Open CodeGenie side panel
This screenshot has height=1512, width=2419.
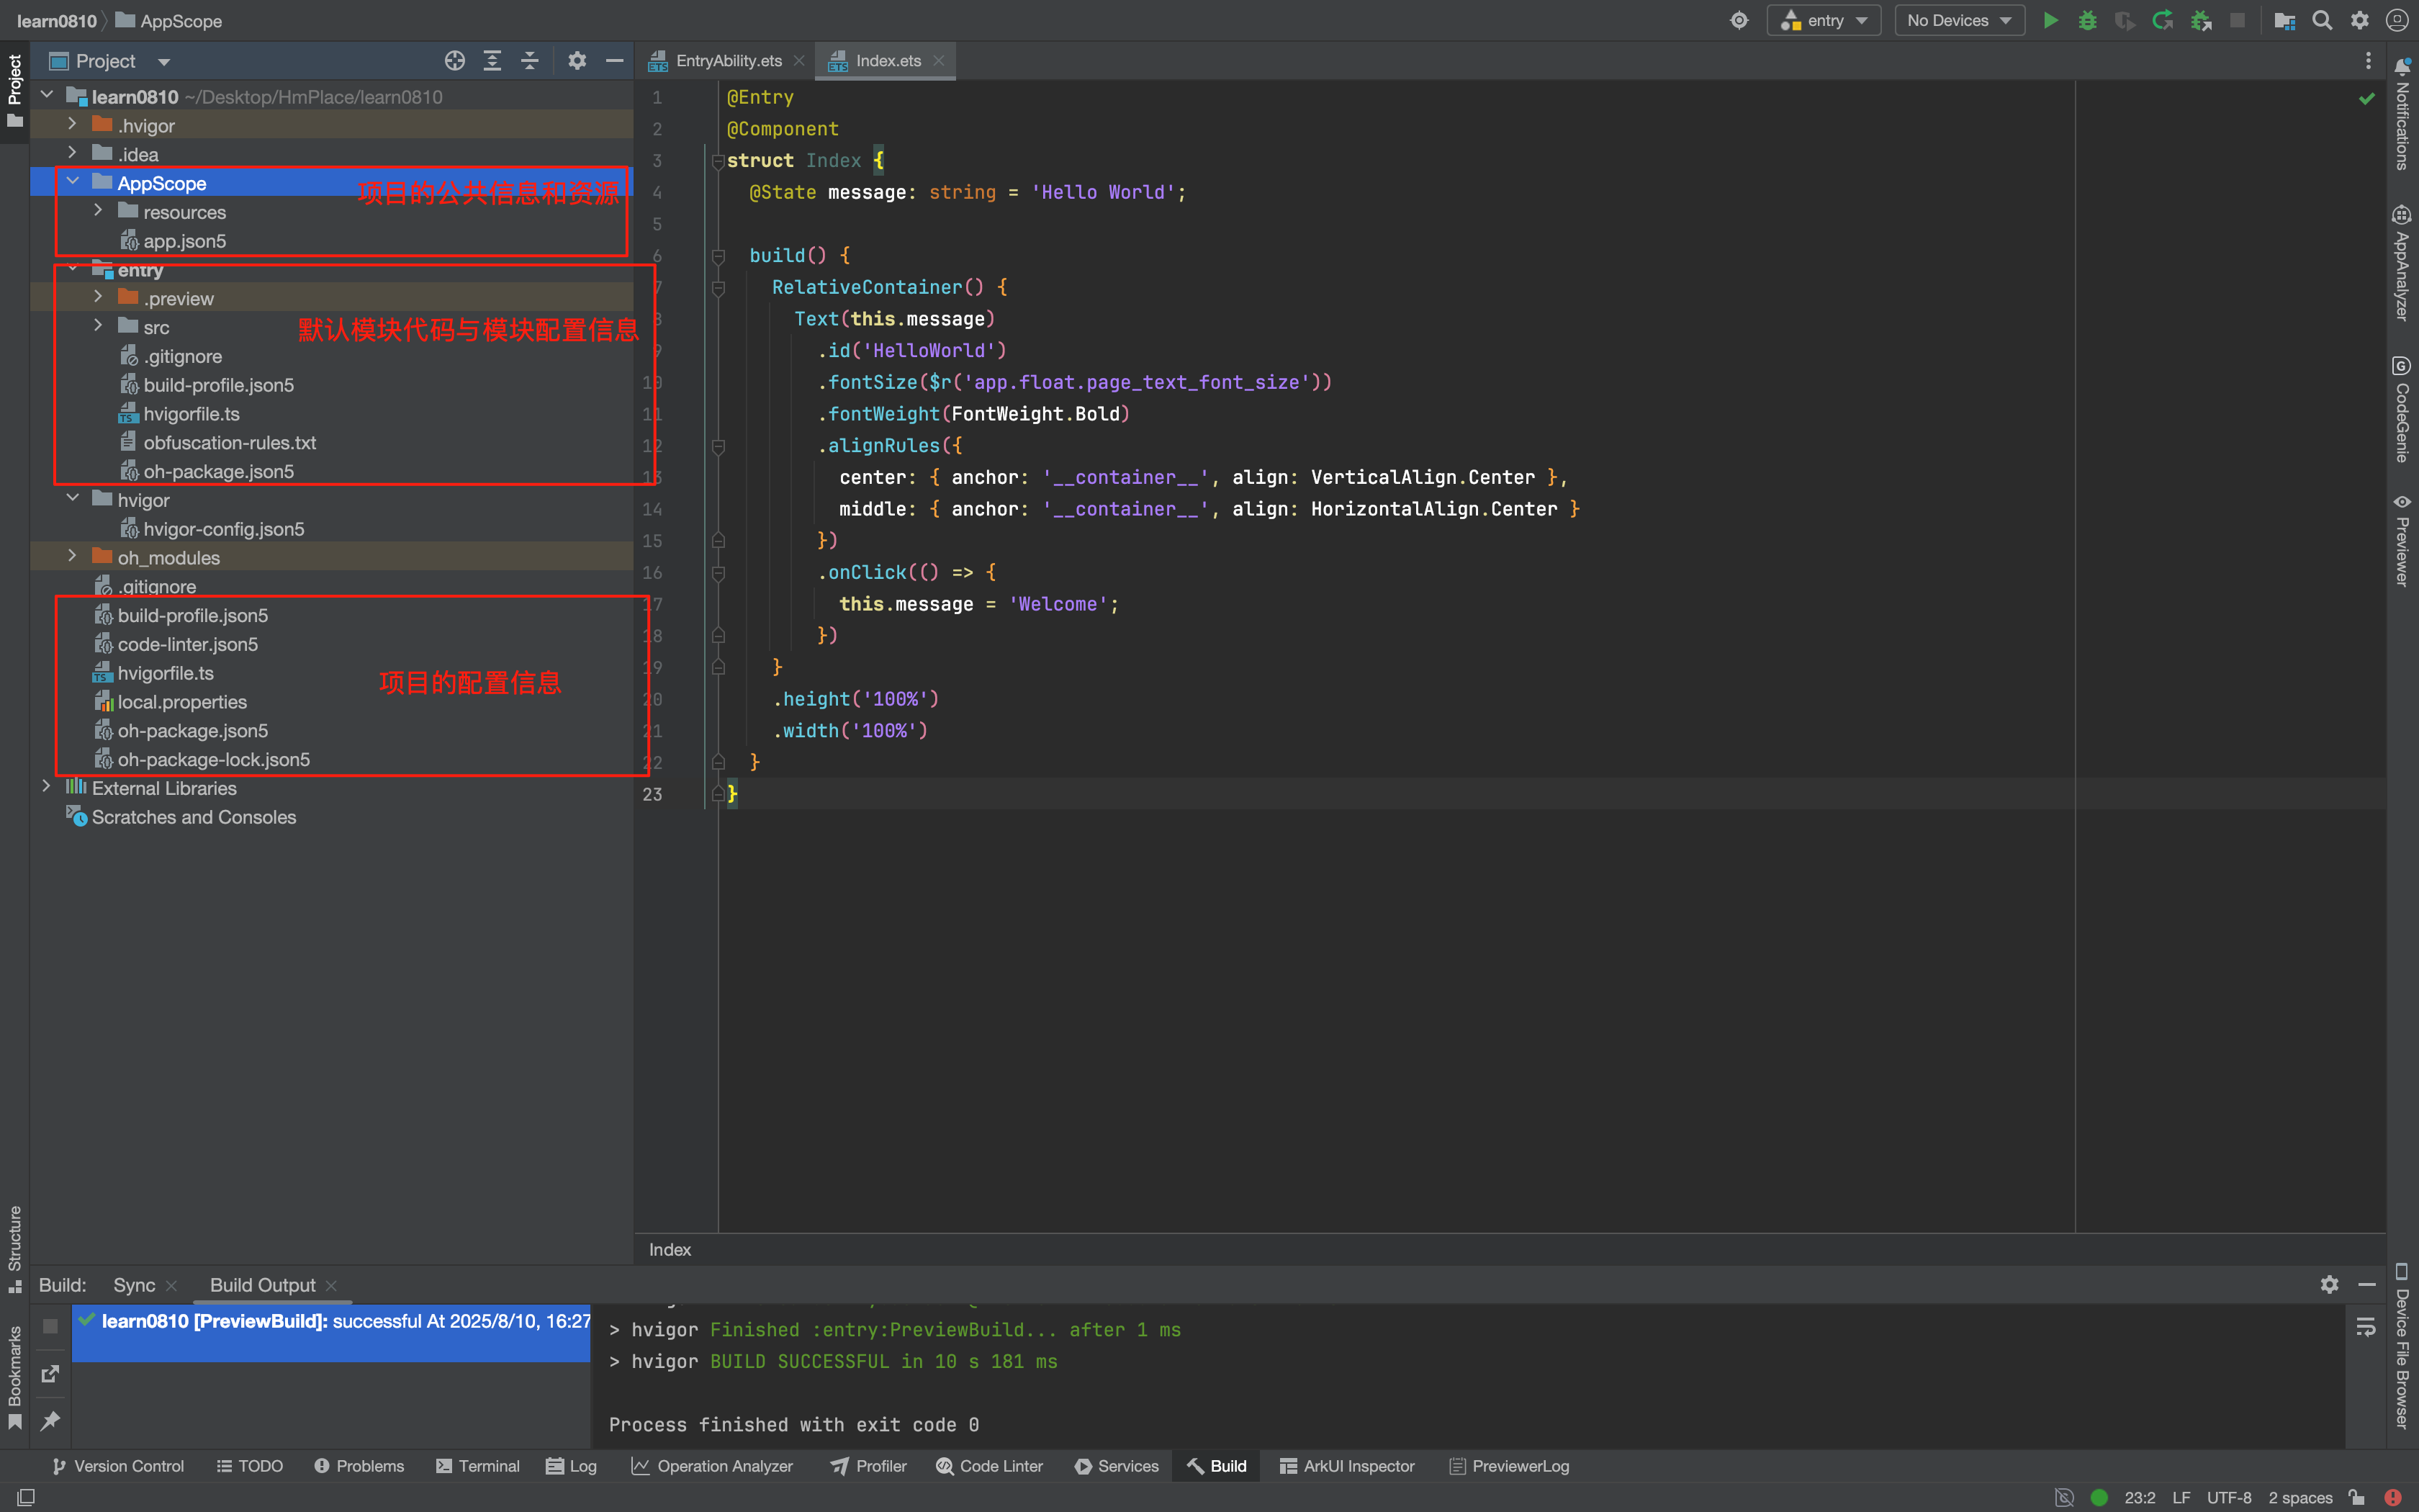[x=2402, y=410]
